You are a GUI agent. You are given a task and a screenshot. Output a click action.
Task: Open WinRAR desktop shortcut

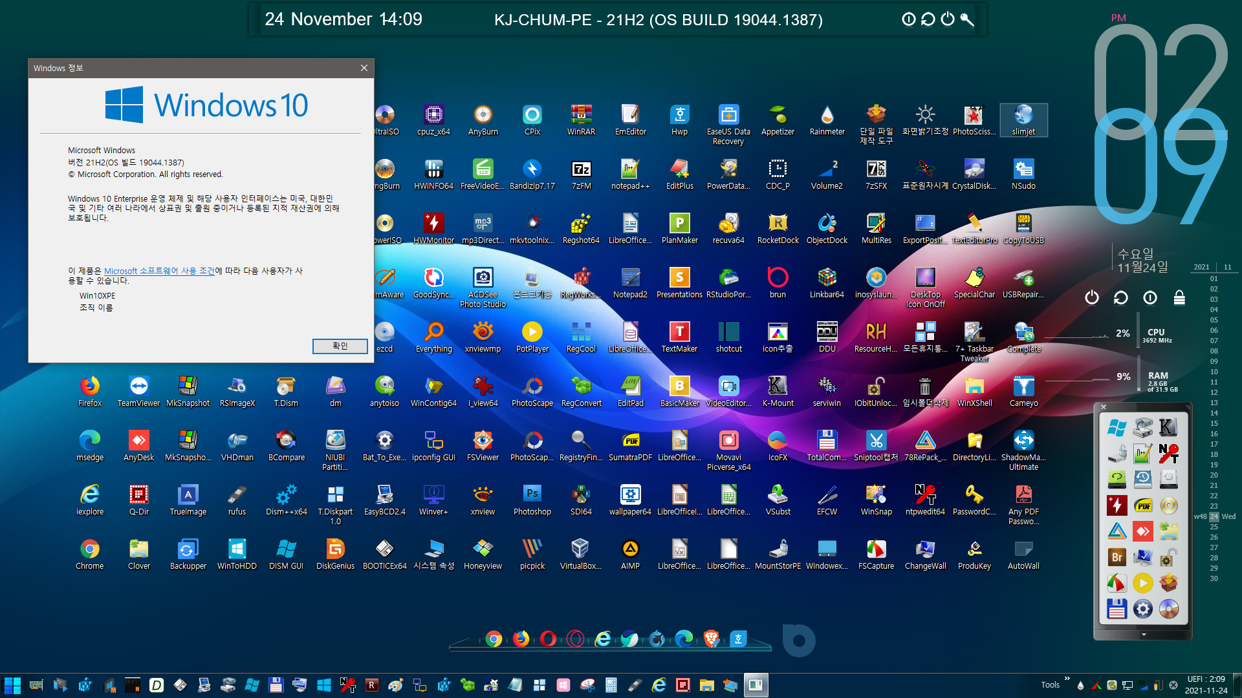click(x=581, y=120)
